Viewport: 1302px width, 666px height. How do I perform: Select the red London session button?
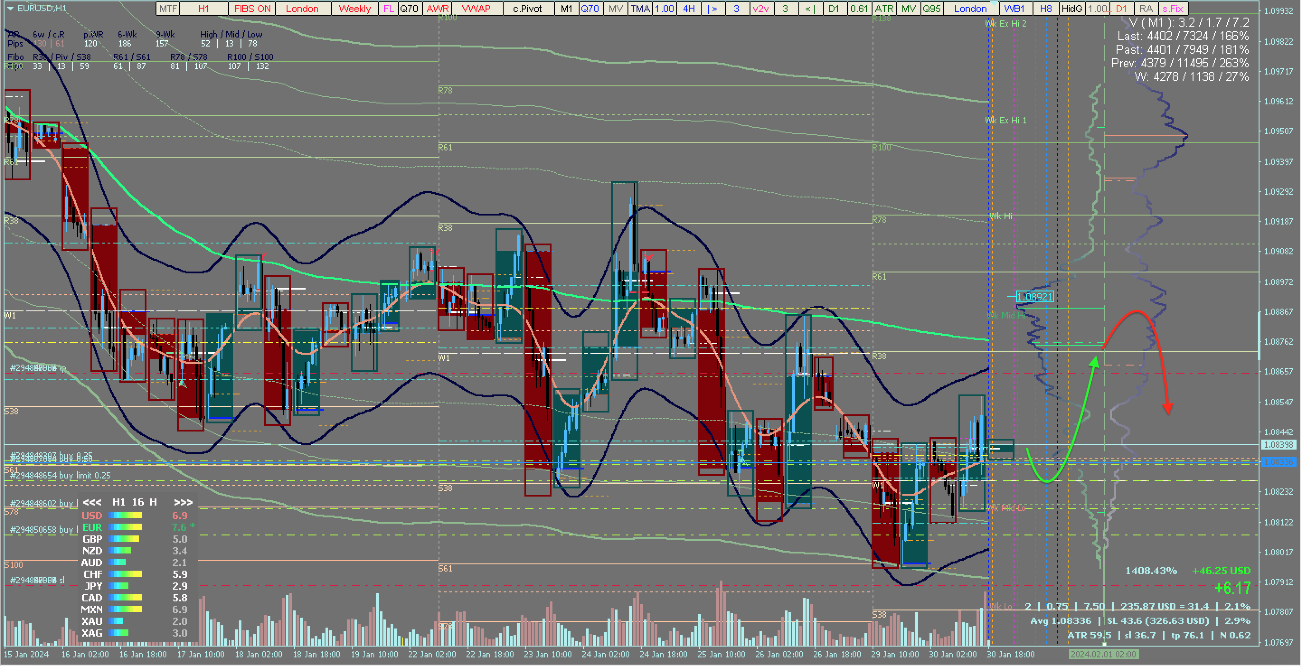[302, 9]
